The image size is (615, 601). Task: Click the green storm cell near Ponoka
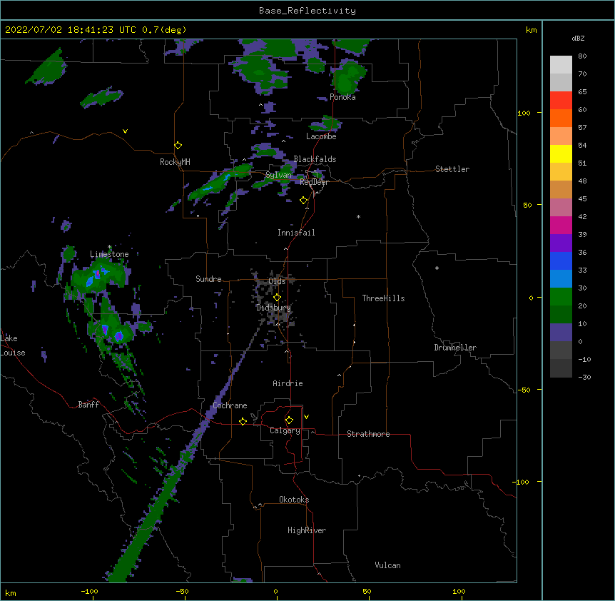(347, 78)
